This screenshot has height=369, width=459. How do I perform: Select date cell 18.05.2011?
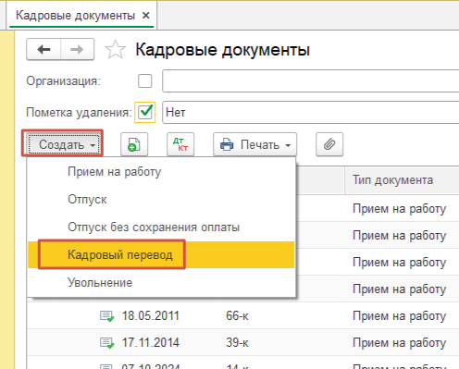[x=151, y=316]
